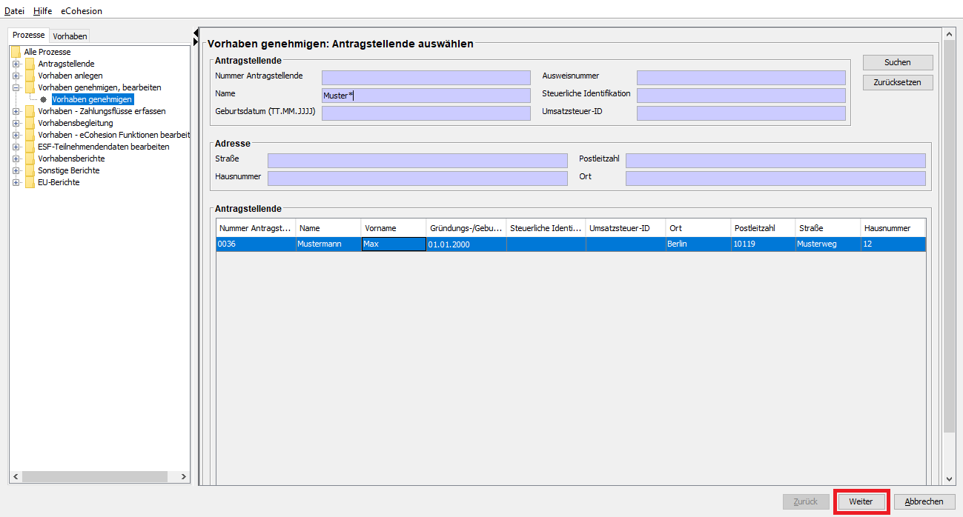This screenshot has height=517, width=963.
Task: Focus the Steuerliche Identifikation field
Action: 741,96
